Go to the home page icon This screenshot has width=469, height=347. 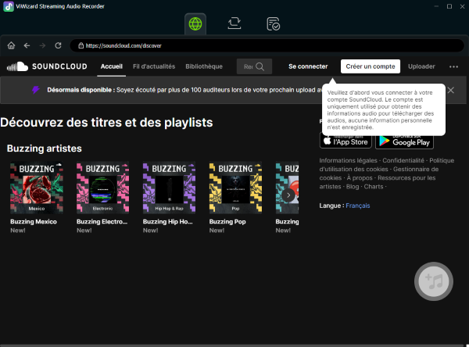tap(11, 45)
